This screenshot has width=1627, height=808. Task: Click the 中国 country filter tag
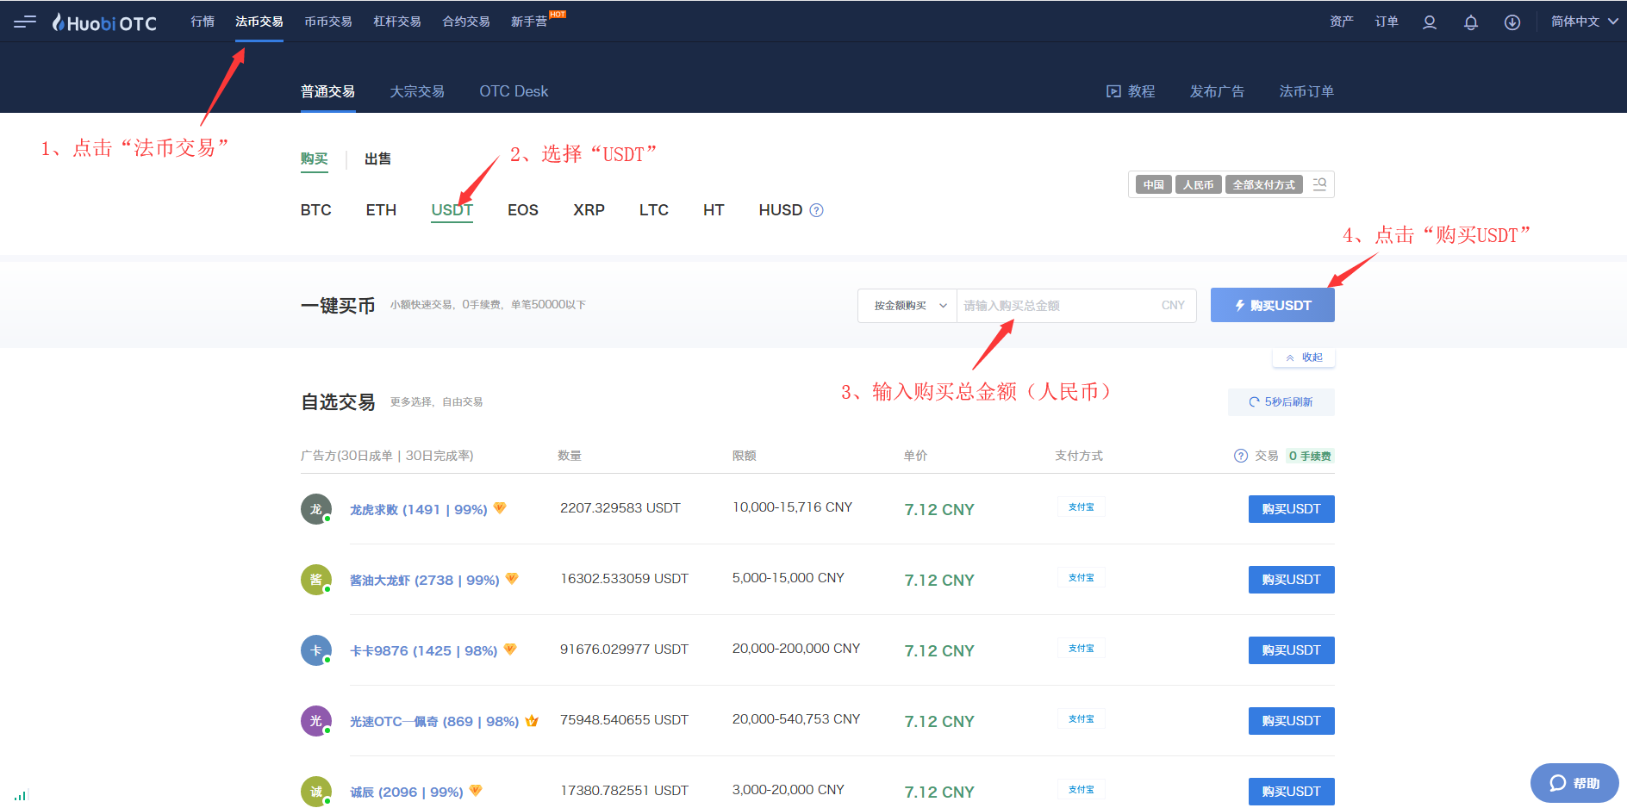coord(1154,184)
